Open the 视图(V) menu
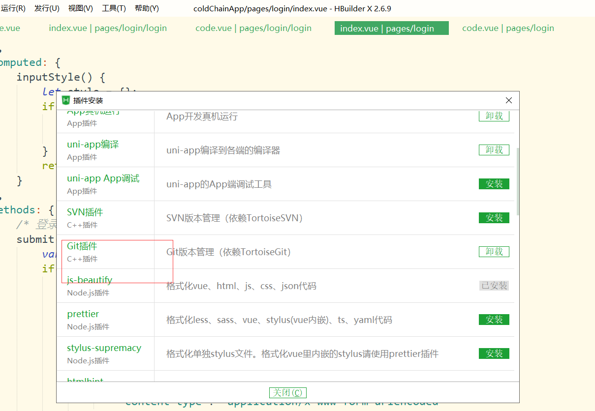Image resolution: width=595 pixels, height=411 pixels. point(80,8)
